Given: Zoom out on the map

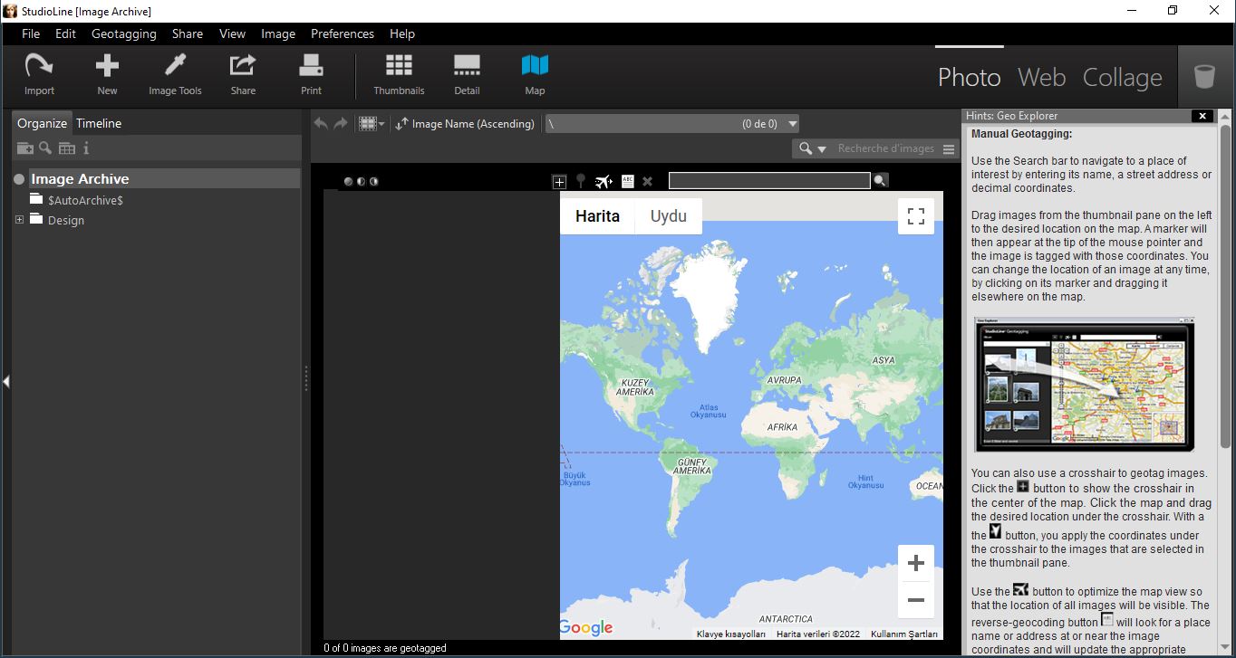Looking at the screenshot, I should click(916, 600).
